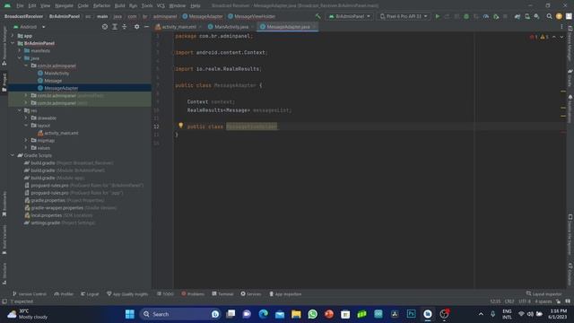Click the Windows Start button
This screenshot has height=323, width=574.
point(129,314)
